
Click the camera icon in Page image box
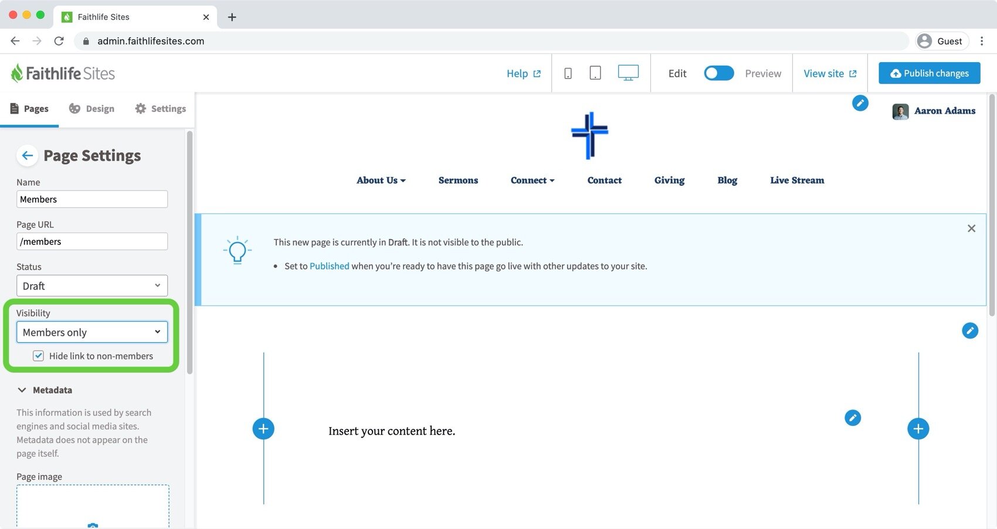(x=93, y=525)
